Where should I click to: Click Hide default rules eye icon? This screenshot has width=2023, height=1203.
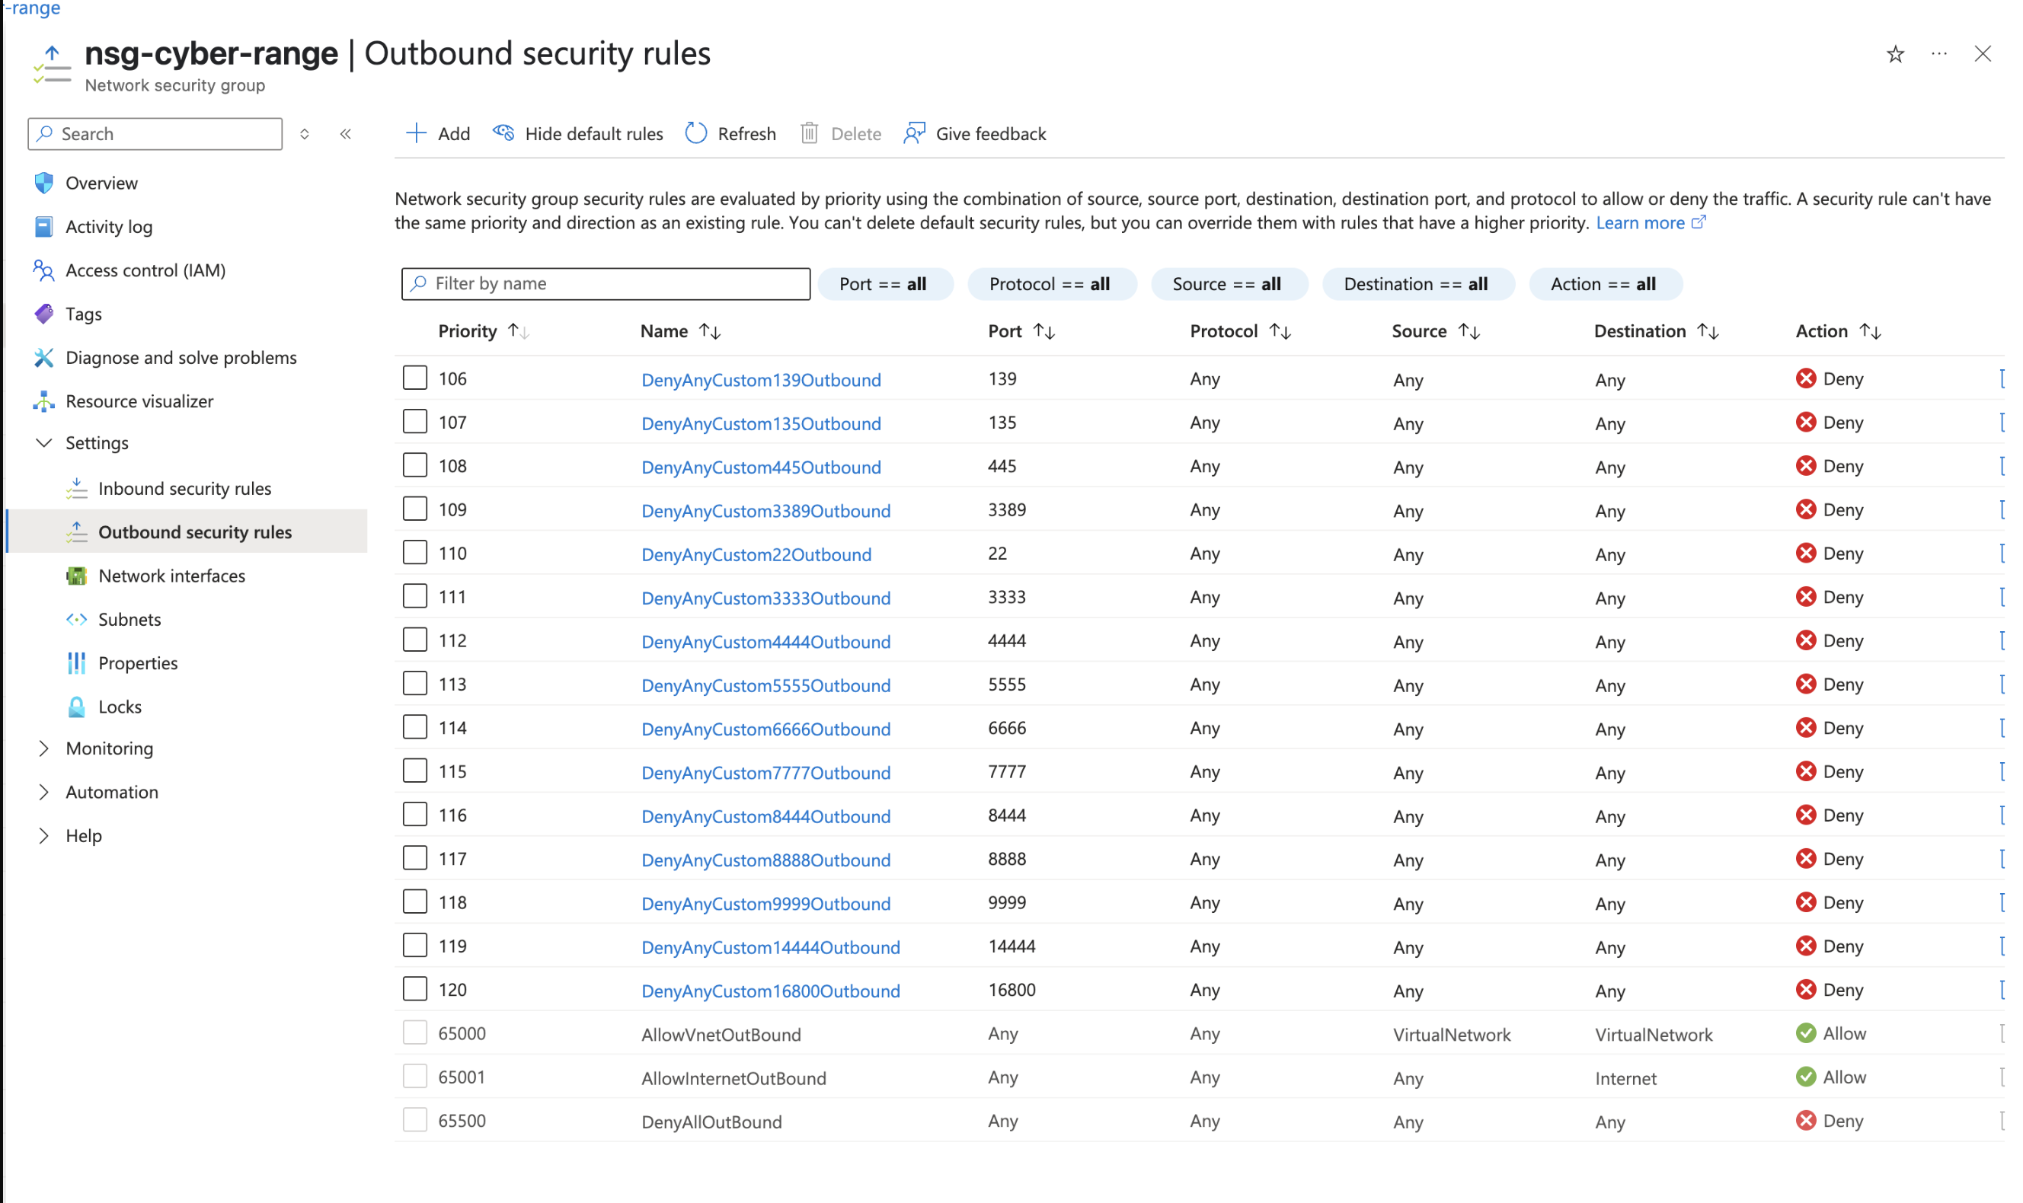coord(503,133)
